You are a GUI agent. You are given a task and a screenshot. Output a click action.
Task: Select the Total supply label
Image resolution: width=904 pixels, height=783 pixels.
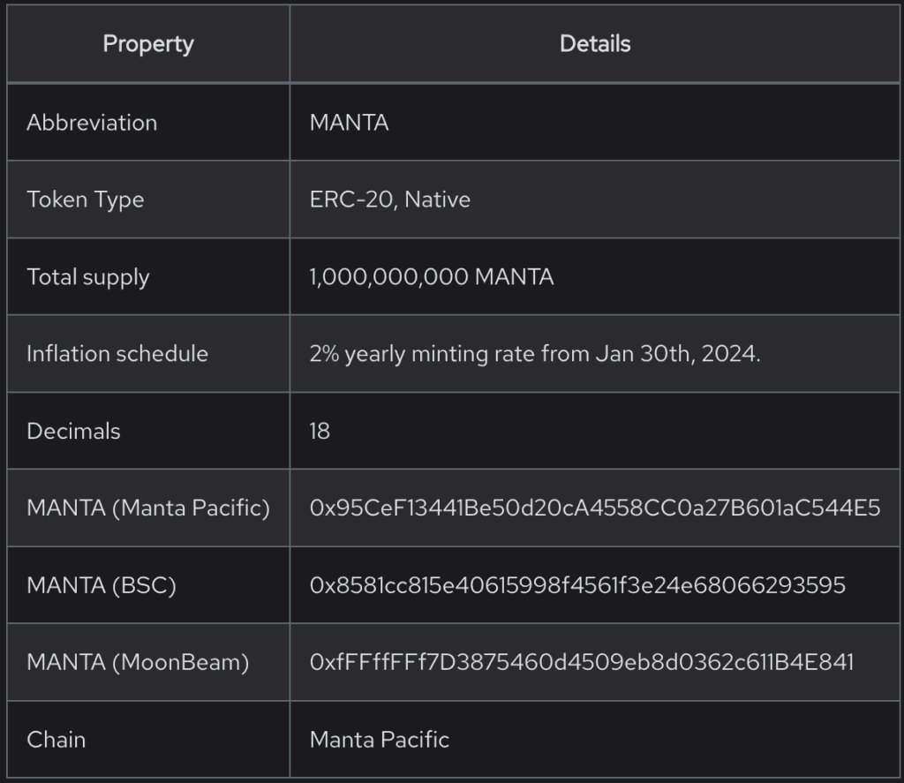coord(88,277)
